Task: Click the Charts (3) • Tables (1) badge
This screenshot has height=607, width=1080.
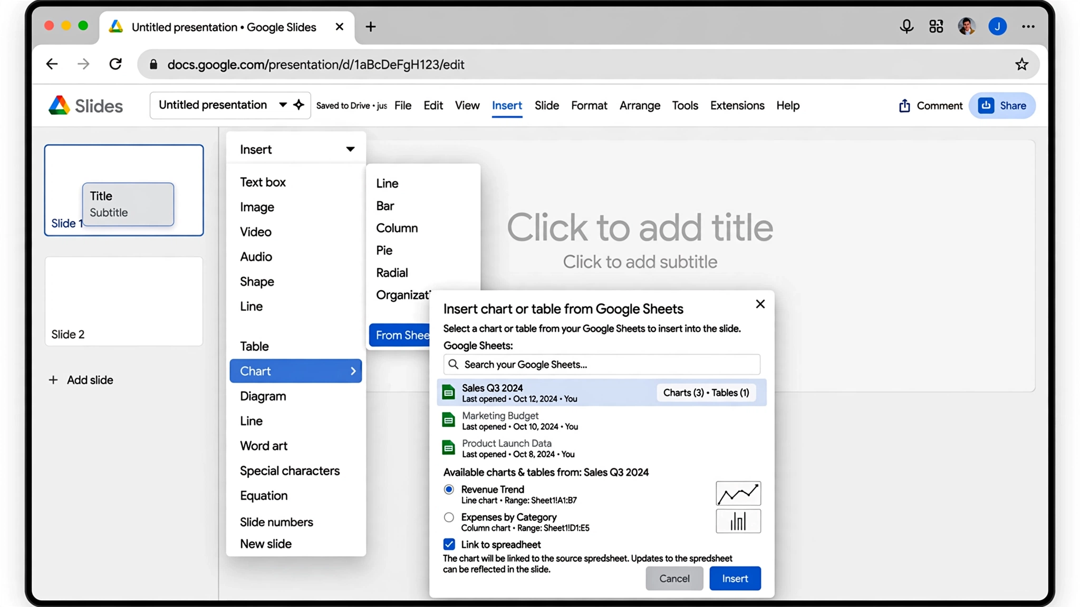Action: coord(706,393)
